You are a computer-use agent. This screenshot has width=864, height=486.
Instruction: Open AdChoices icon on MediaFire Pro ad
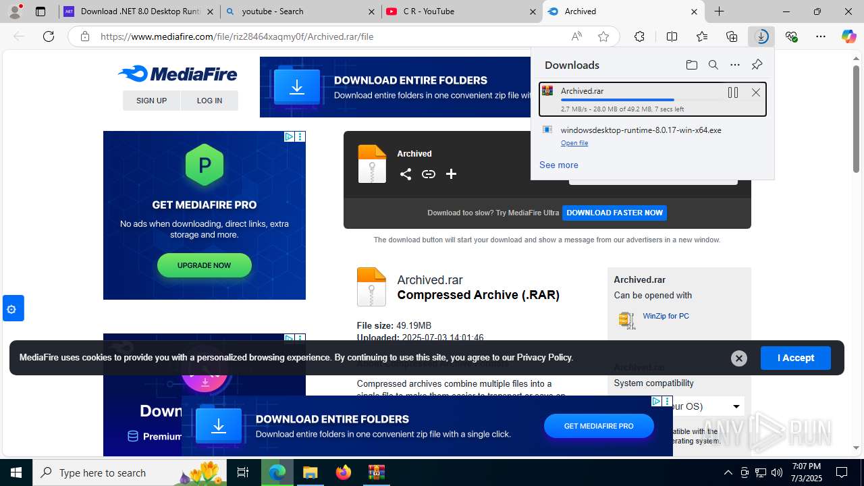[x=289, y=136]
